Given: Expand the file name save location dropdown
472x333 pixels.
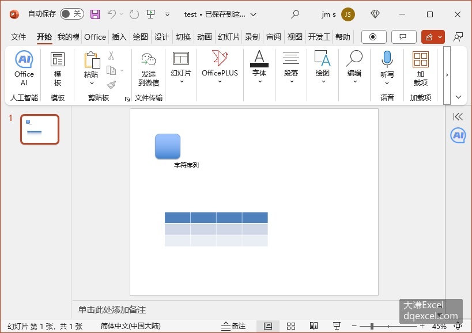Looking at the screenshot, I should (x=254, y=14).
